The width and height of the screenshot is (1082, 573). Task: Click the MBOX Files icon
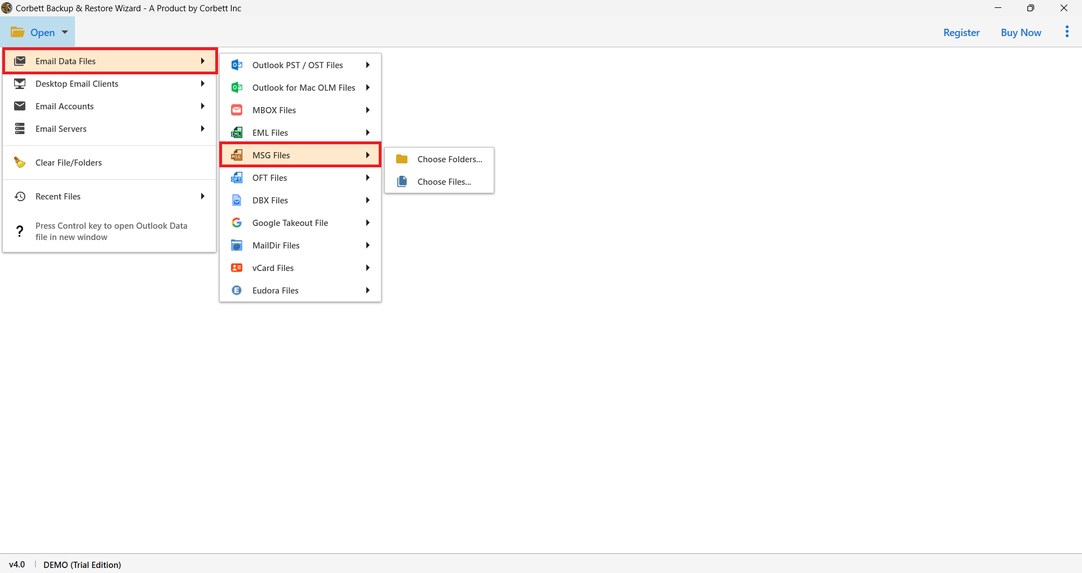237,110
